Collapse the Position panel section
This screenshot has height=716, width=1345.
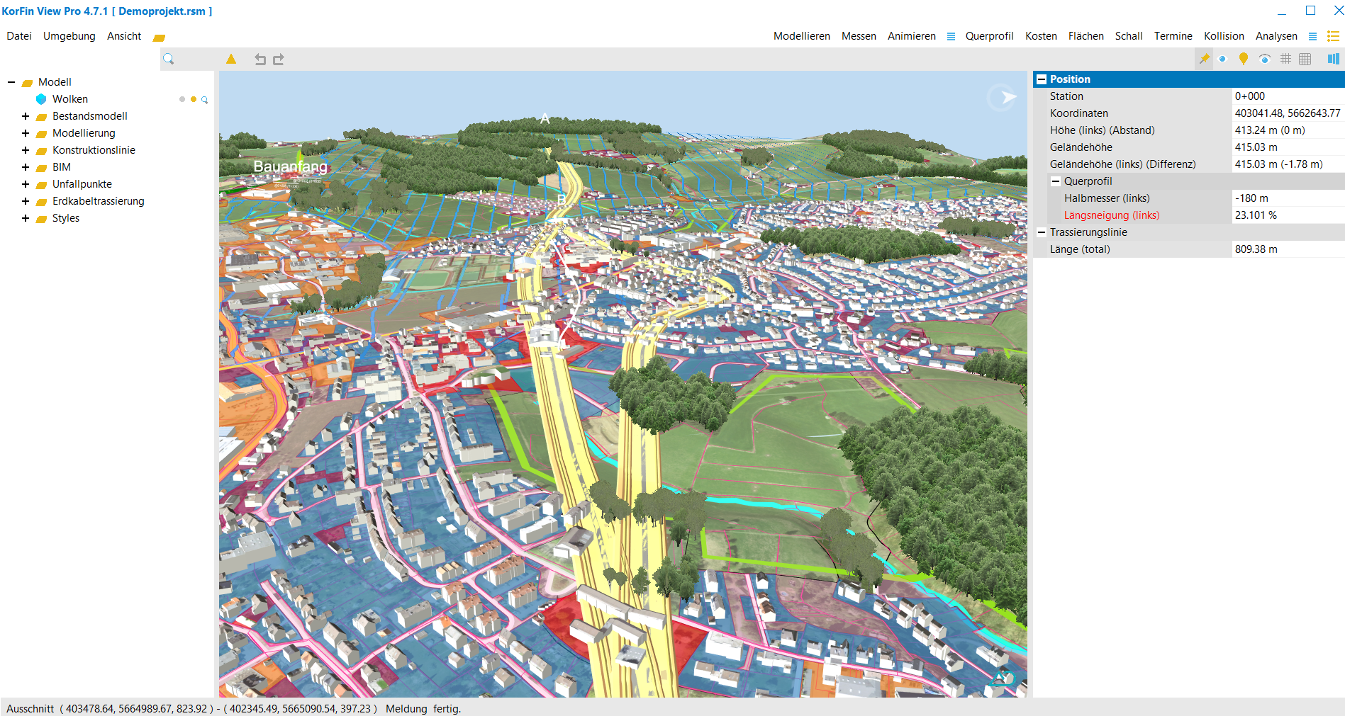tap(1042, 79)
